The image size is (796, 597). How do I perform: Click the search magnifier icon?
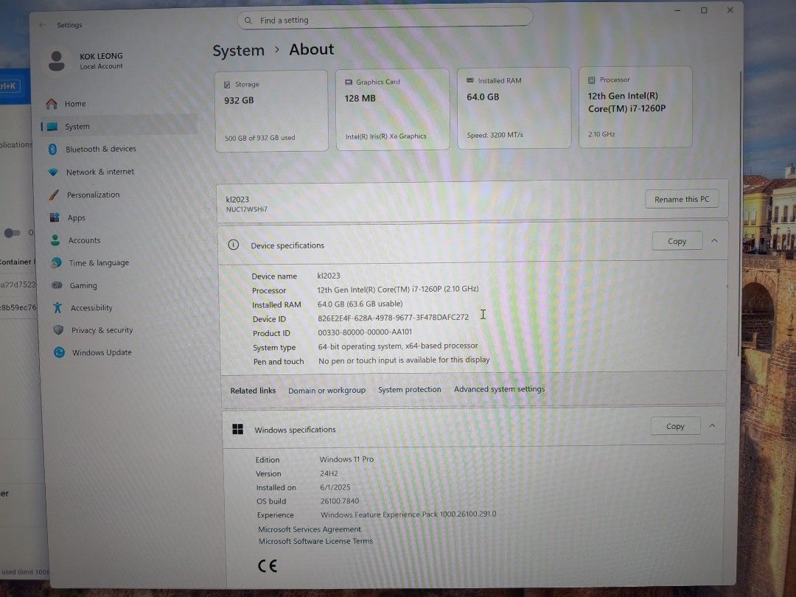click(x=248, y=21)
